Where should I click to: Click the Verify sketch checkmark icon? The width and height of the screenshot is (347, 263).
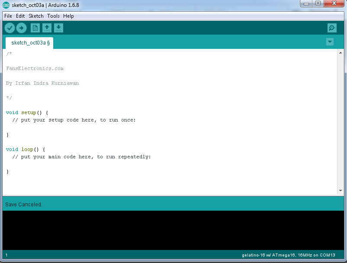tap(10, 28)
